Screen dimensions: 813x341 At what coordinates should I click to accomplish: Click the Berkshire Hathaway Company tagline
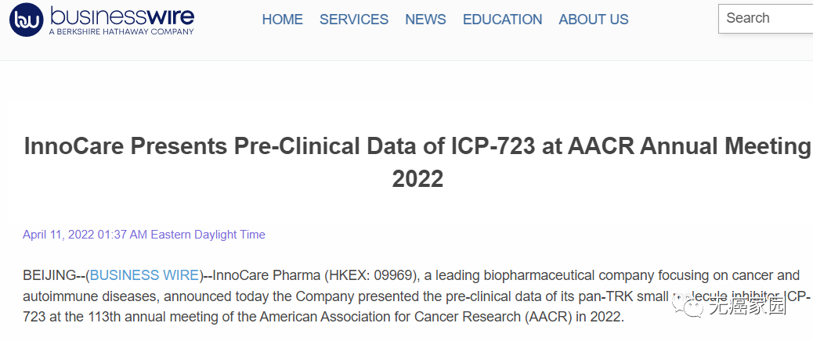pos(121,32)
